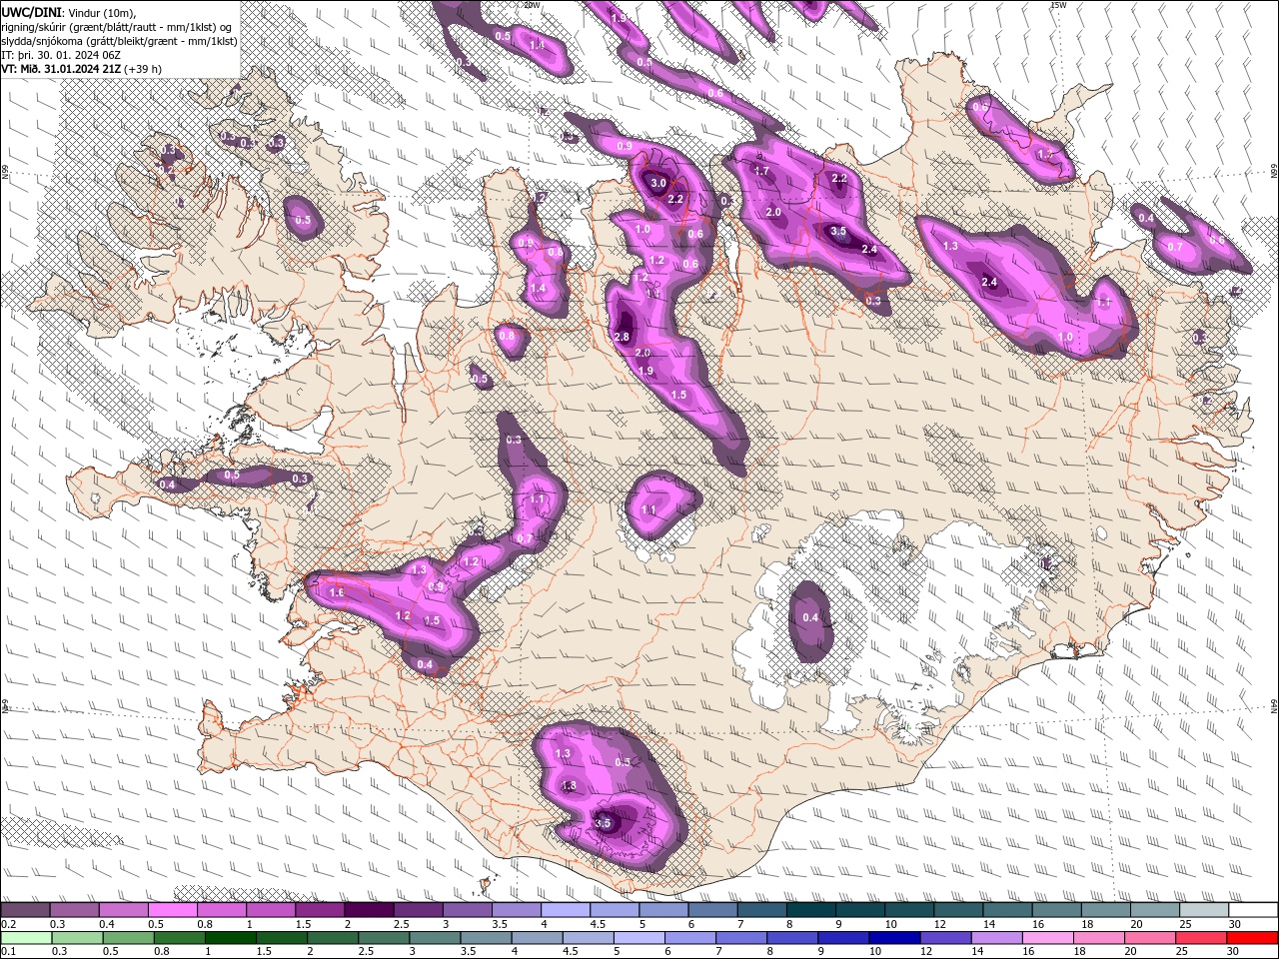Screen dimensions: 1279x959
Task: Click the 3.0 snowfall value on the map
Action: (x=658, y=184)
